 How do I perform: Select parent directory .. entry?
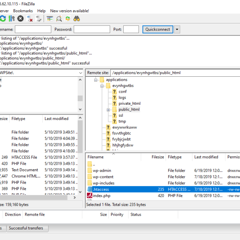(163, 164)
